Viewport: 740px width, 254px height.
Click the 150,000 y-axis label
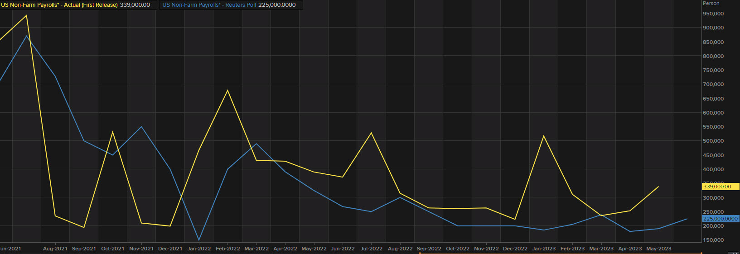pos(713,240)
